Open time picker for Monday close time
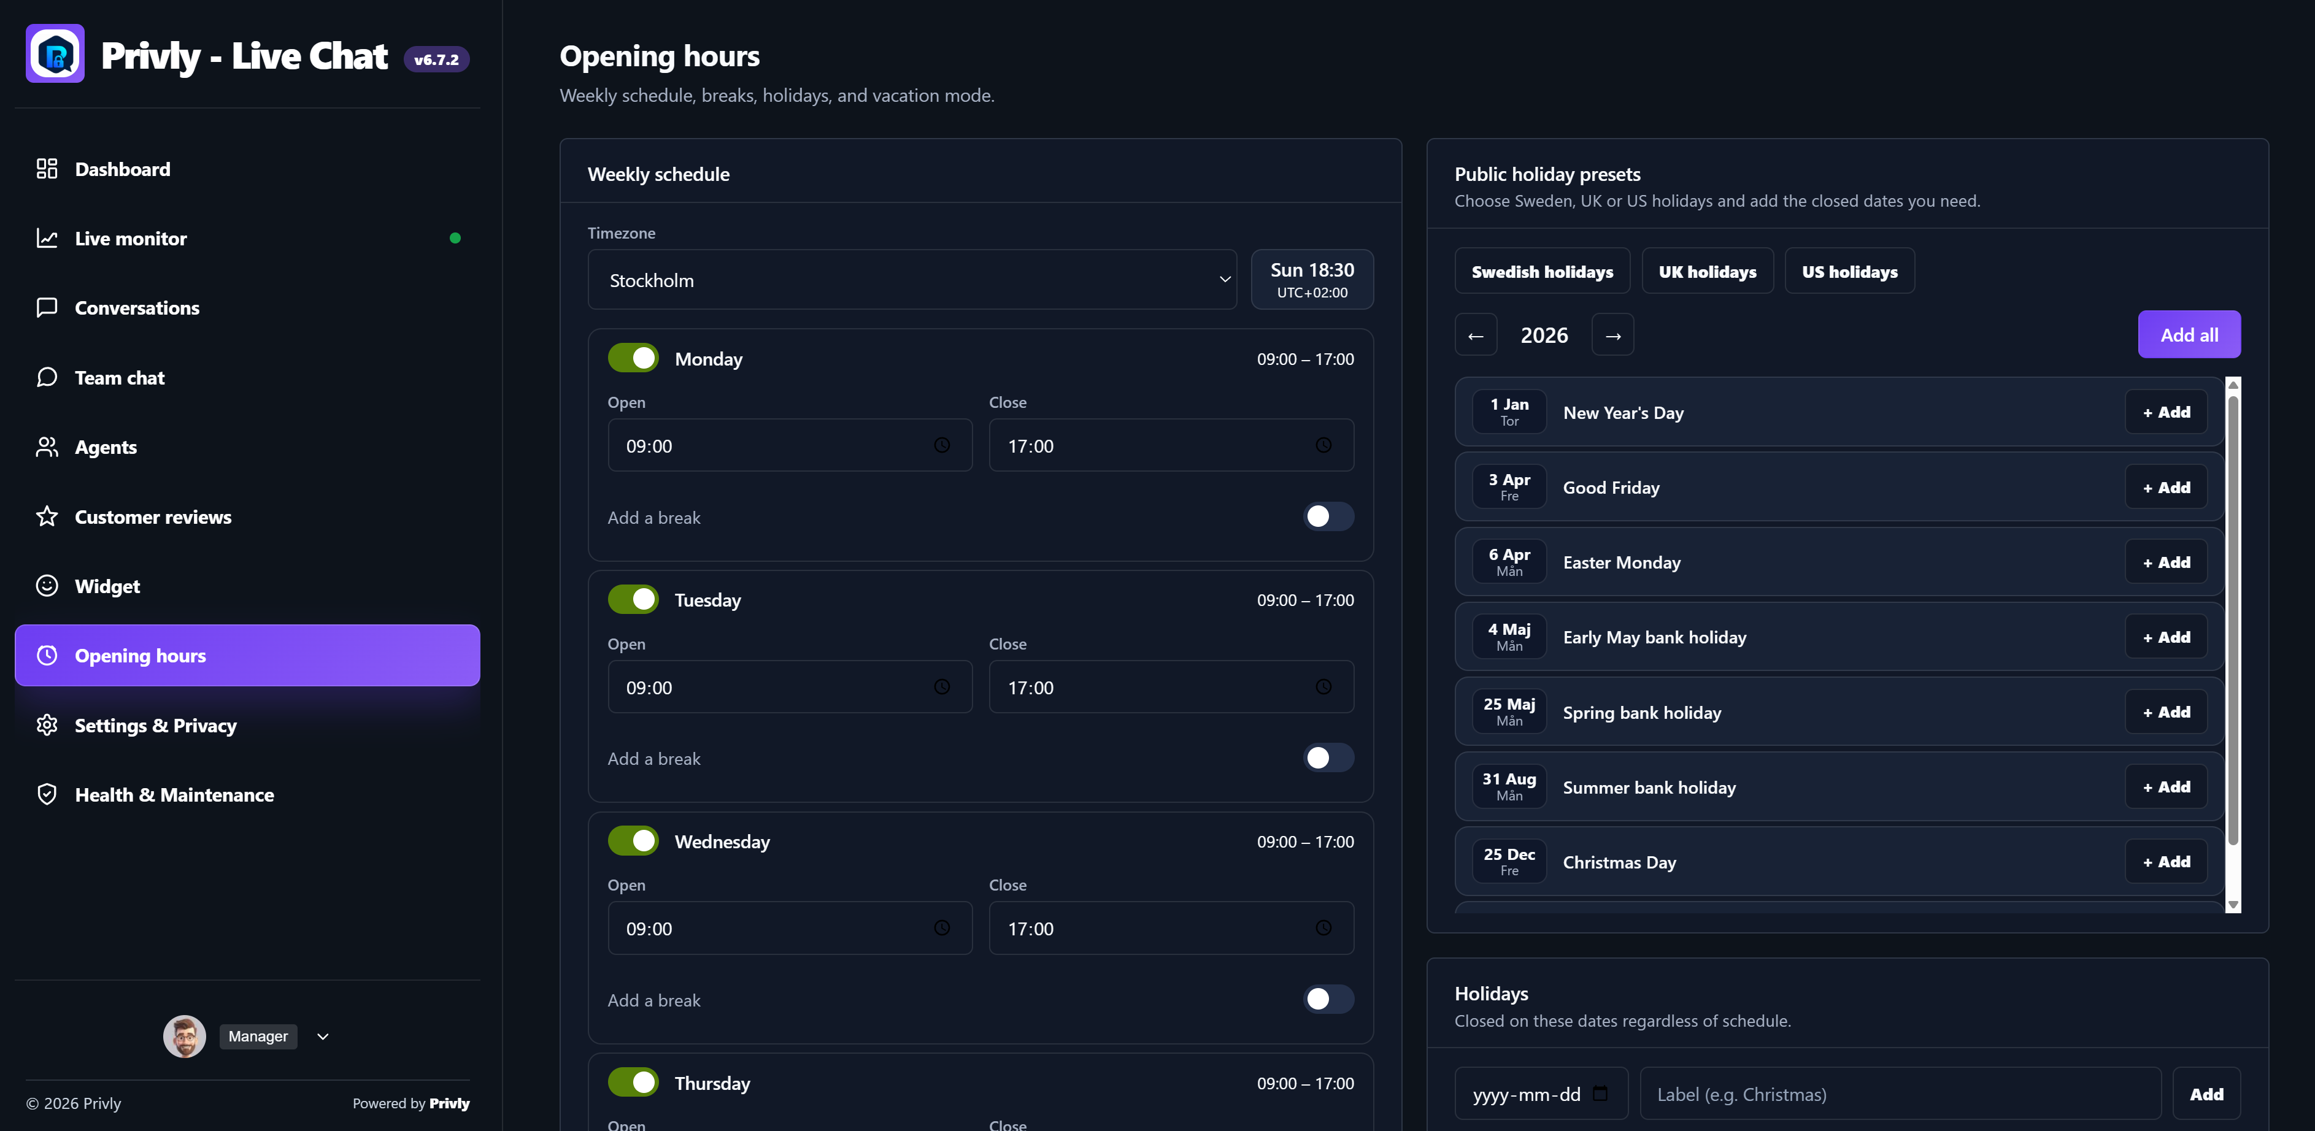Viewport: 2315px width, 1131px height. coord(1323,445)
